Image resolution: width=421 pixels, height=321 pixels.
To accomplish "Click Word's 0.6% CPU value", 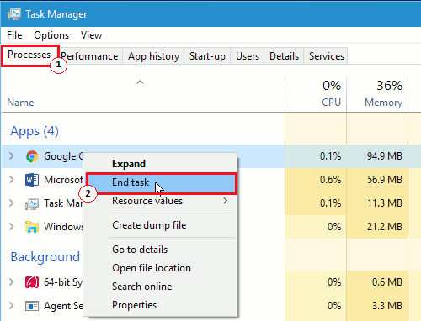I will [330, 180].
